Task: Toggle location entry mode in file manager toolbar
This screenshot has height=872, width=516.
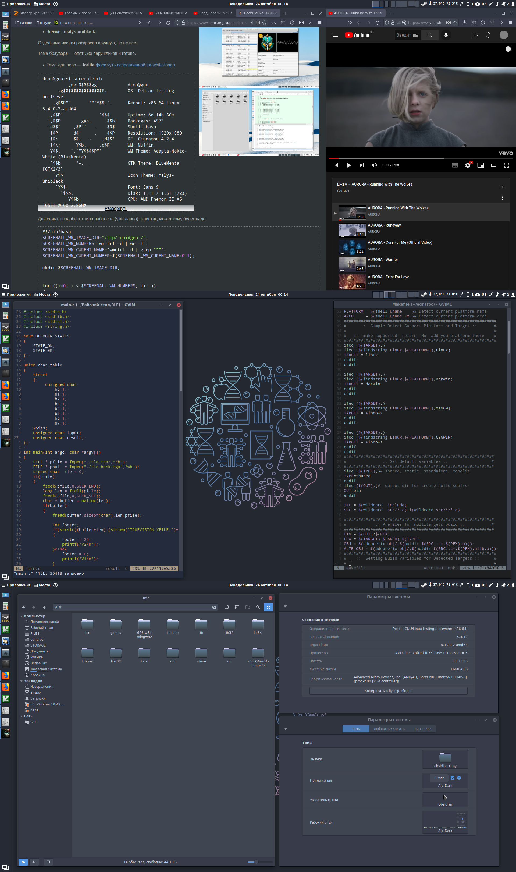Action: (x=227, y=607)
